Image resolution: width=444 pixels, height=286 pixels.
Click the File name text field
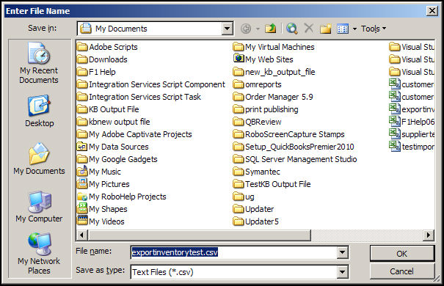coord(234,252)
